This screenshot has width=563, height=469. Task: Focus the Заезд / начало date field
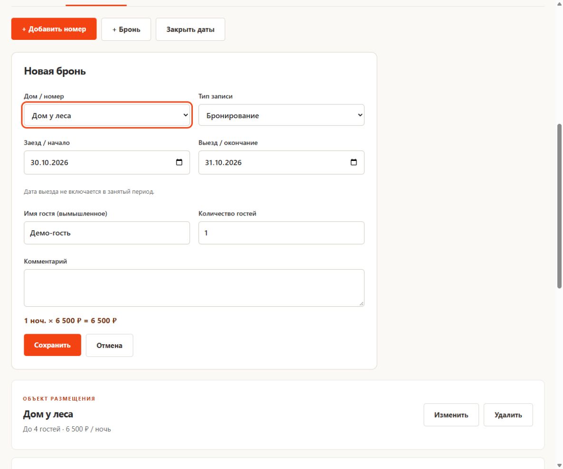click(107, 162)
